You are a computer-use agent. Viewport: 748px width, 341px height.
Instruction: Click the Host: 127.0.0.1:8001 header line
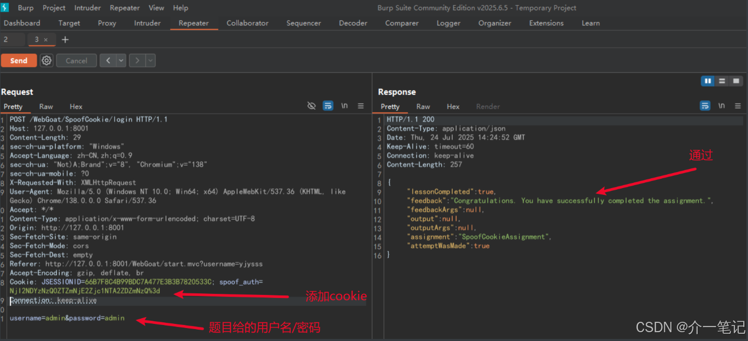point(49,129)
